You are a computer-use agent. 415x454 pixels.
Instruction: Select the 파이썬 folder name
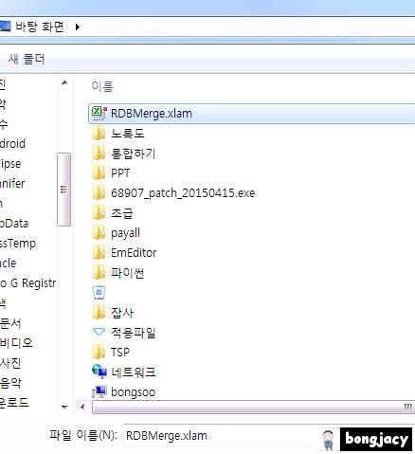click(127, 273)
